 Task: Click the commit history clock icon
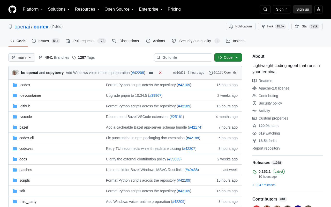(211, 73)
